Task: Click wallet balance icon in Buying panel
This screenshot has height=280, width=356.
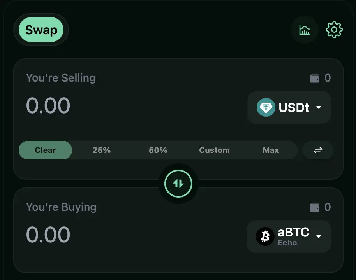Action: pyautogui.click(x=315, y=207)
